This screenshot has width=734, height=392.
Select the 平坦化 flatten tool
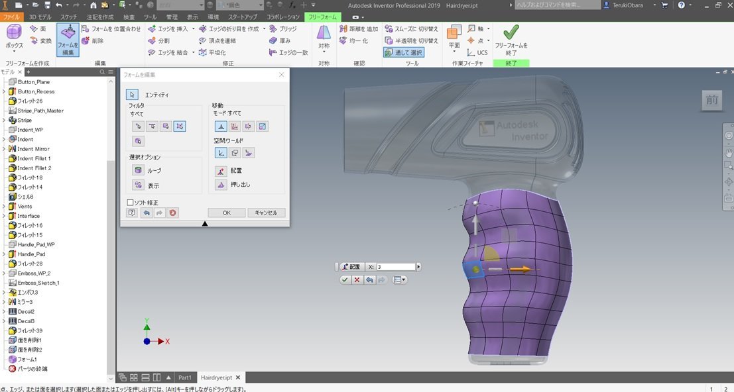tap(213, 52)
